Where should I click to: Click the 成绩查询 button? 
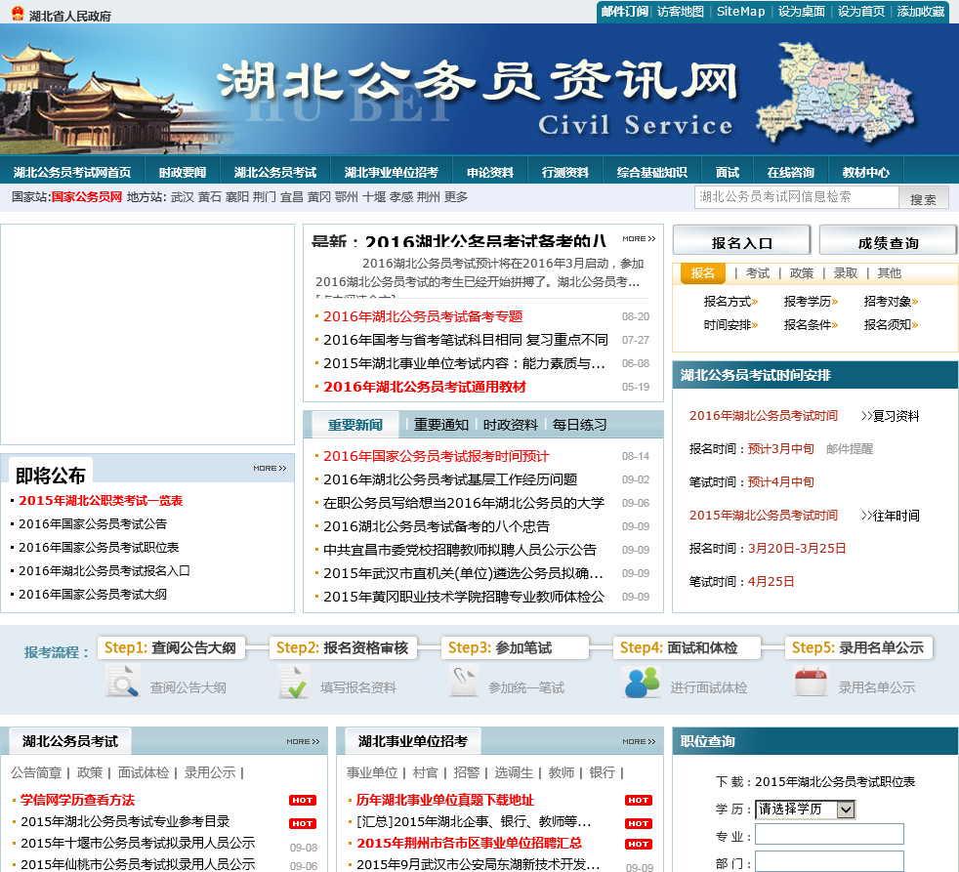[888, 239]
